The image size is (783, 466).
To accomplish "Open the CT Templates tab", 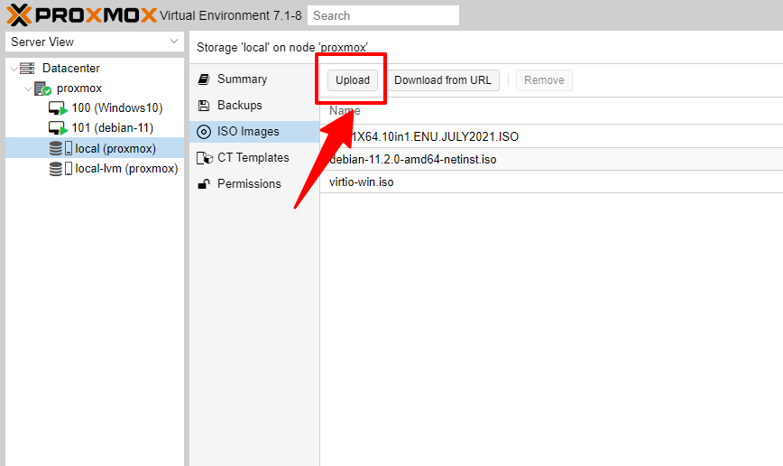I will pos(254,157).
